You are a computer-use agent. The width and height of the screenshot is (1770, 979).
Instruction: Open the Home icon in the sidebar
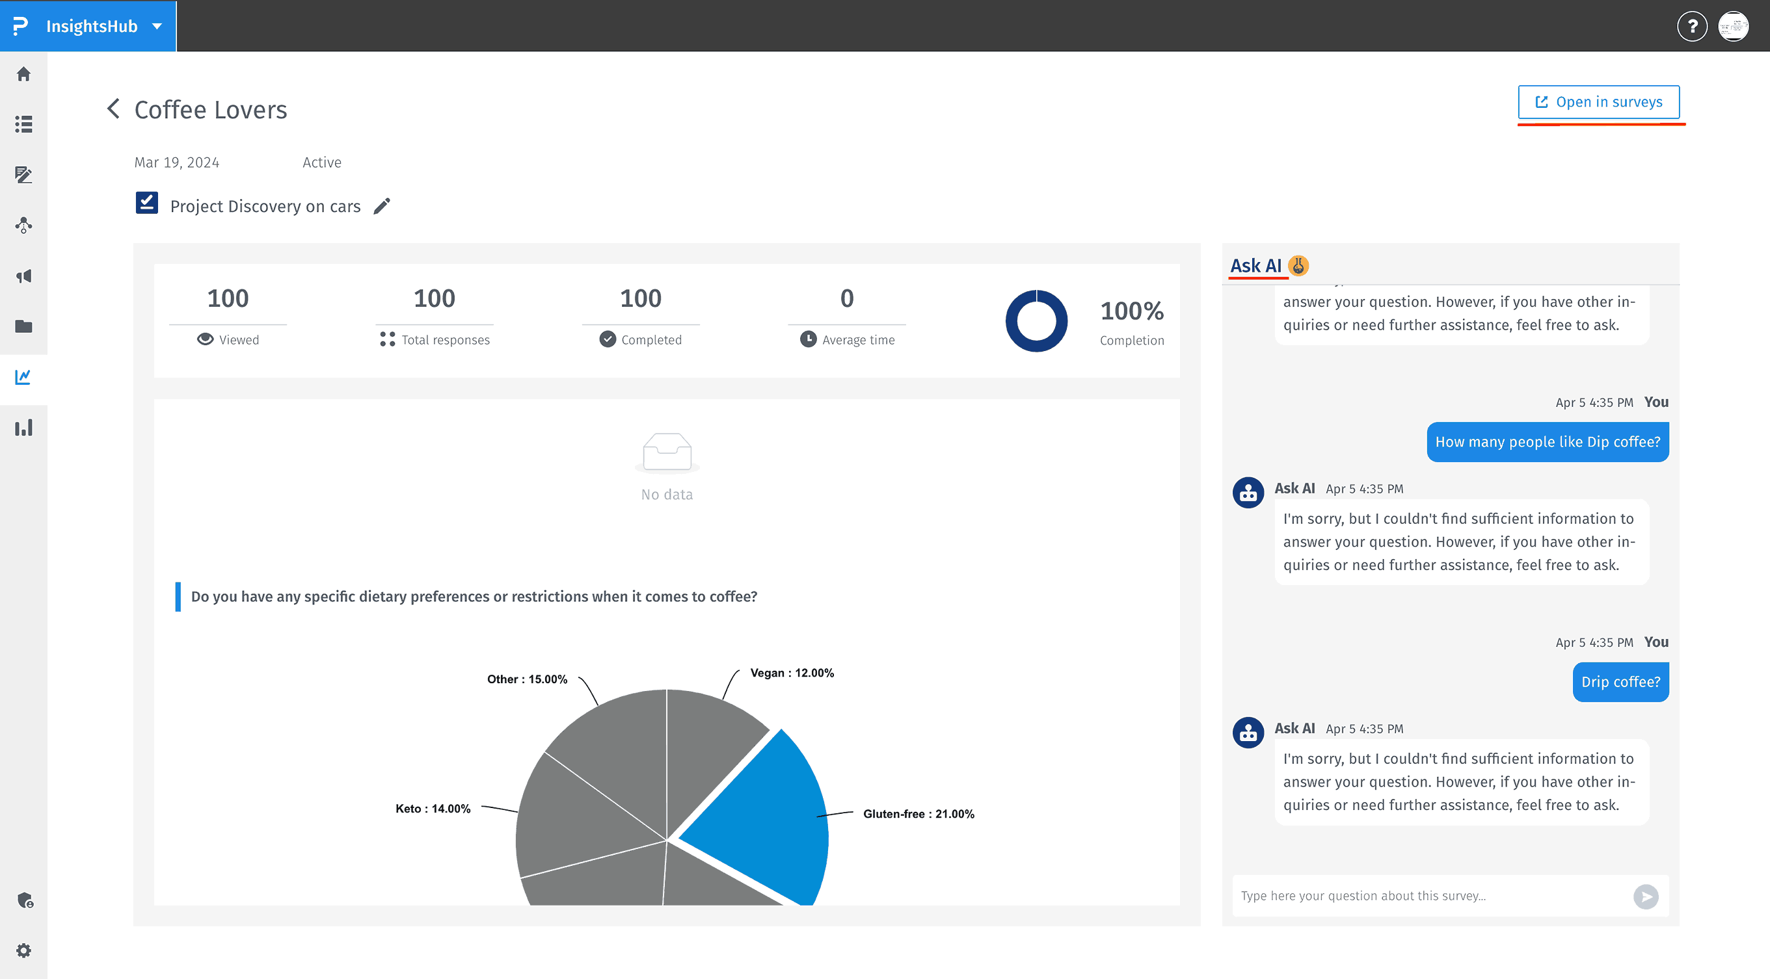pyautogui.click(x=23, y=74)
